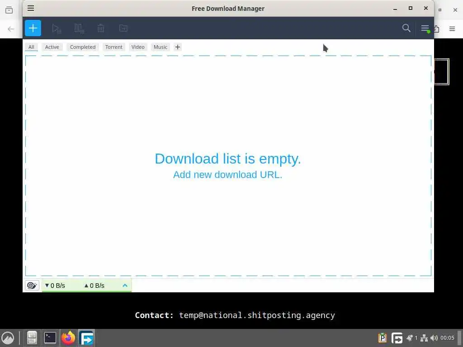Click the browser tab overview icon
This screenshot has width=463, height=347.
pos(9,10)
